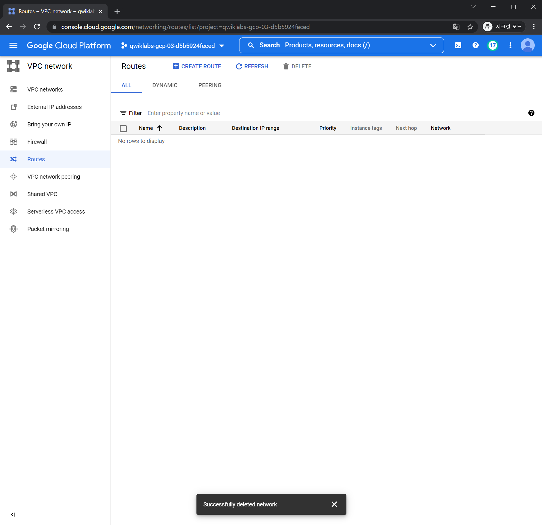Image resolution: width=542 pixels, height=525 pixels.
Task: Close the Routes browser tab
Action: 101,11
